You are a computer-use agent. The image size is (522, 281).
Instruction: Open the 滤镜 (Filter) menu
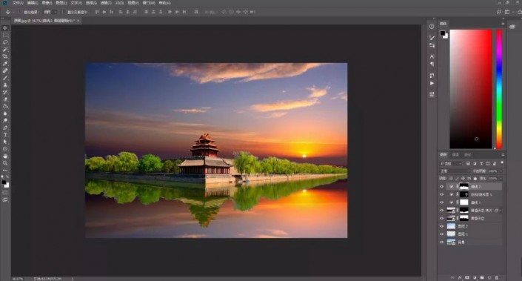[x=106, y=3]
